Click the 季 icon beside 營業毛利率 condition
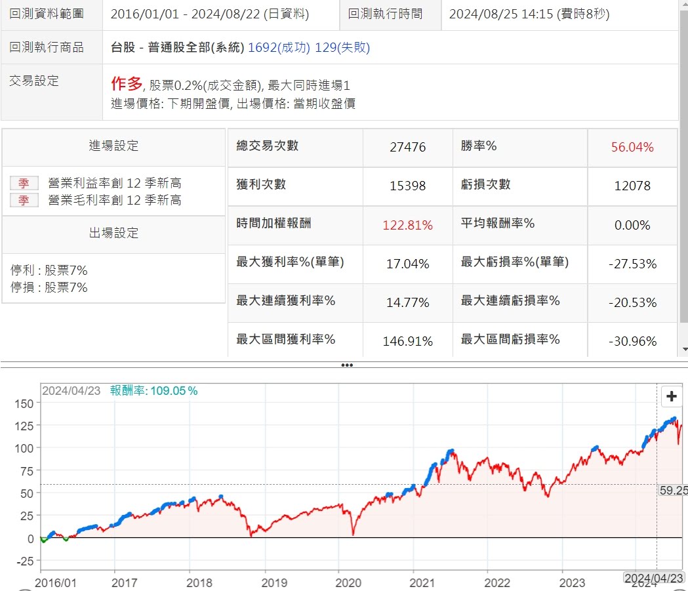 [x=24, y=200]
